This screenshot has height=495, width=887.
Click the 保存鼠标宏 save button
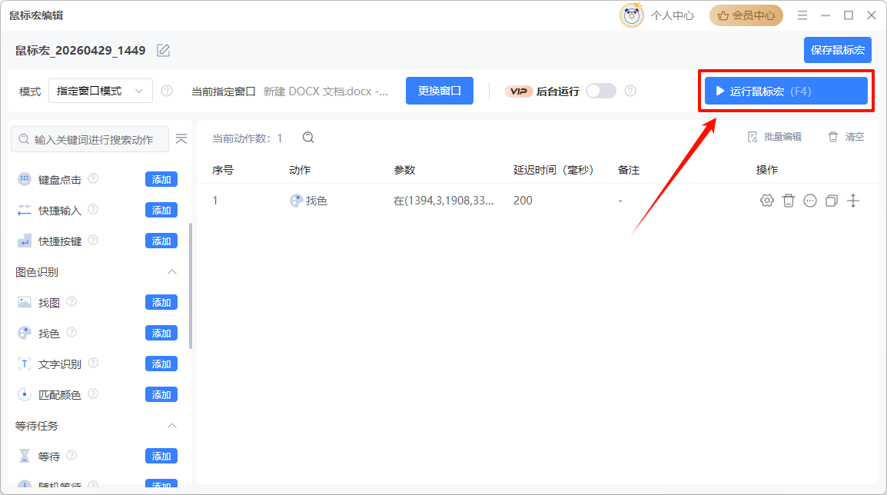tap(837, 50)
